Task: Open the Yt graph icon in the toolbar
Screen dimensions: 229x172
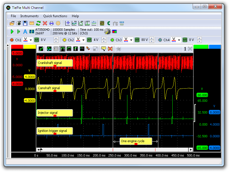Action: (74, 23)
